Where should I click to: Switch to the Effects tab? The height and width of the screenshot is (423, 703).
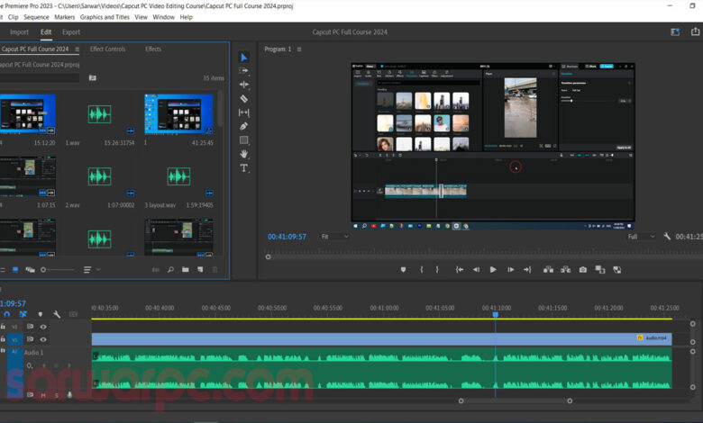tap(153, 49)
